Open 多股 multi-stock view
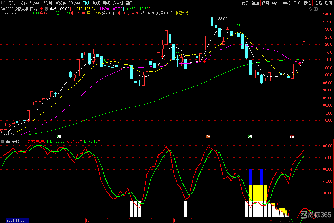Viewport: 334px width, 223px height. (x=265, y=3)
